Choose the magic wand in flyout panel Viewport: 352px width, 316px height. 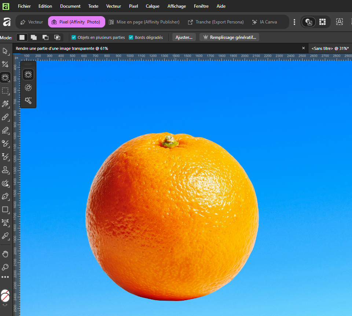tap(28, 100)
